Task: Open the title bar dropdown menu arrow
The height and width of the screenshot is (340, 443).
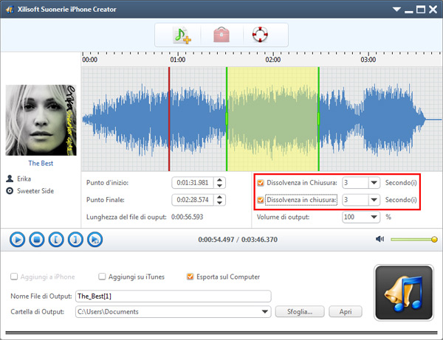Action: pyautogui.click(x=396, y=10)
